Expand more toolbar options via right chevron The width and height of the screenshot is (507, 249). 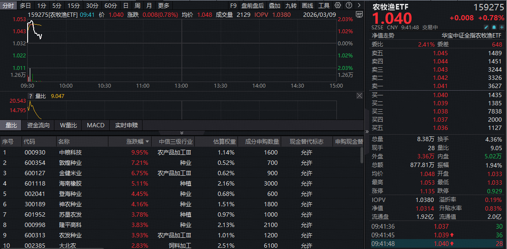(x=359, y=5)
